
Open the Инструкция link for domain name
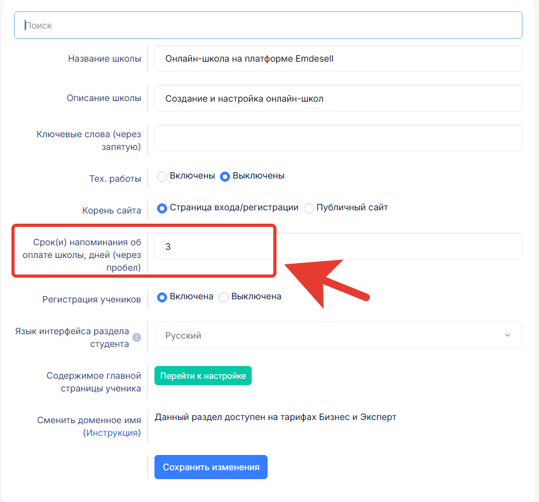(x=112, y=433)
